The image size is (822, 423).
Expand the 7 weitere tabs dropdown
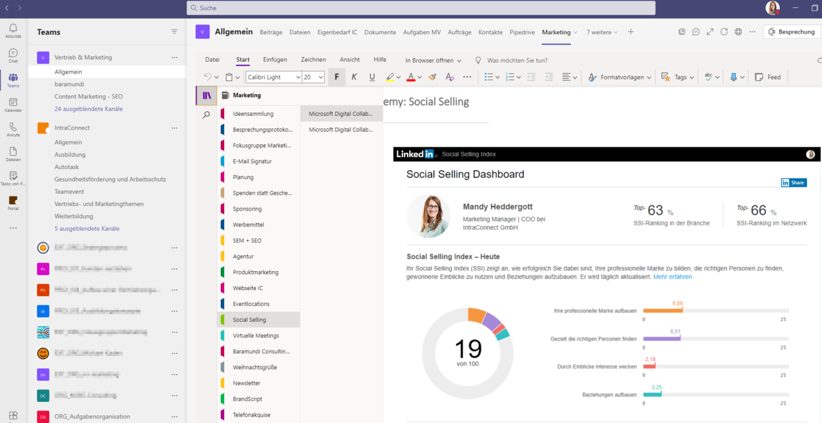pos(602,32)
